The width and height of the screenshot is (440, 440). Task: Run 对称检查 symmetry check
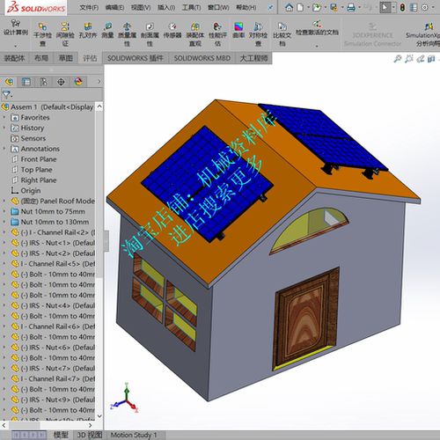(x=258, y=35)
